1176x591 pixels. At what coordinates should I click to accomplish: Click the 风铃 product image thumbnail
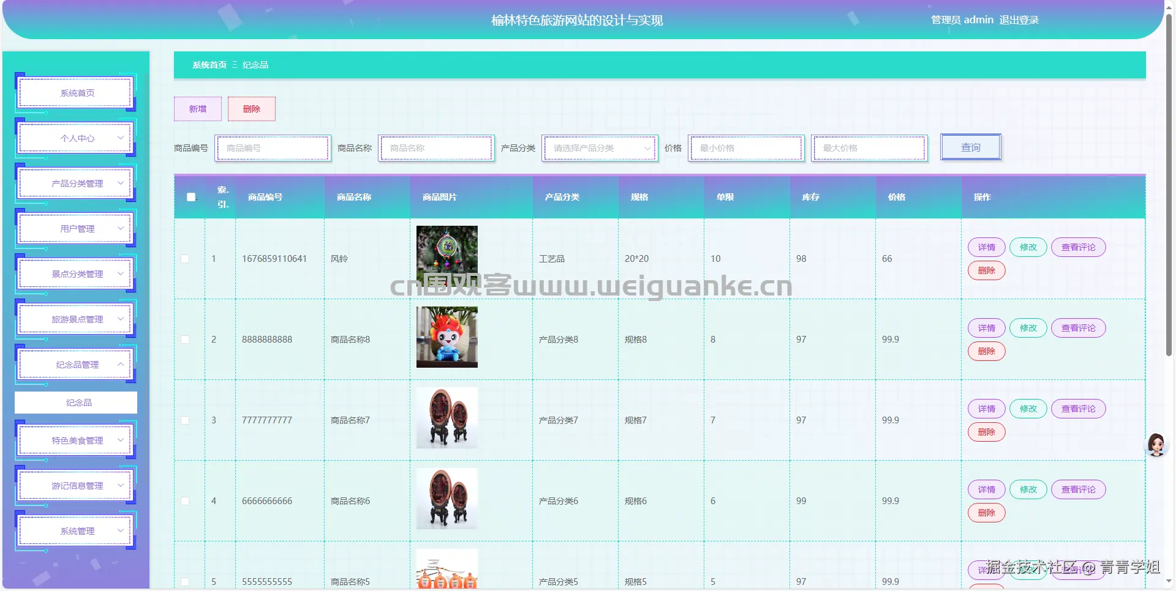(x=447, y=256)
